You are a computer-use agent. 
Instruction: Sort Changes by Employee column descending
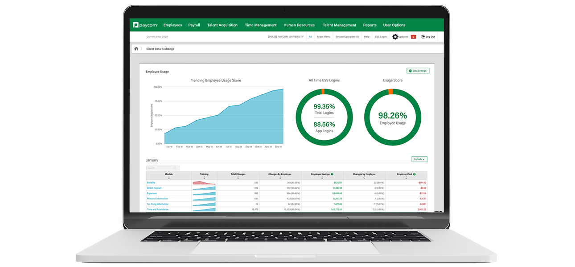point(280,178)
